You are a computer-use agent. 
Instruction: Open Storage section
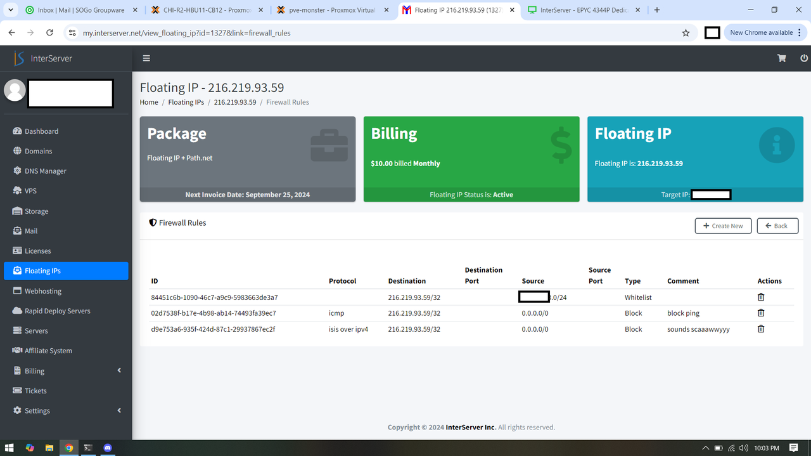pyautogui.click(x=66, y=211)
